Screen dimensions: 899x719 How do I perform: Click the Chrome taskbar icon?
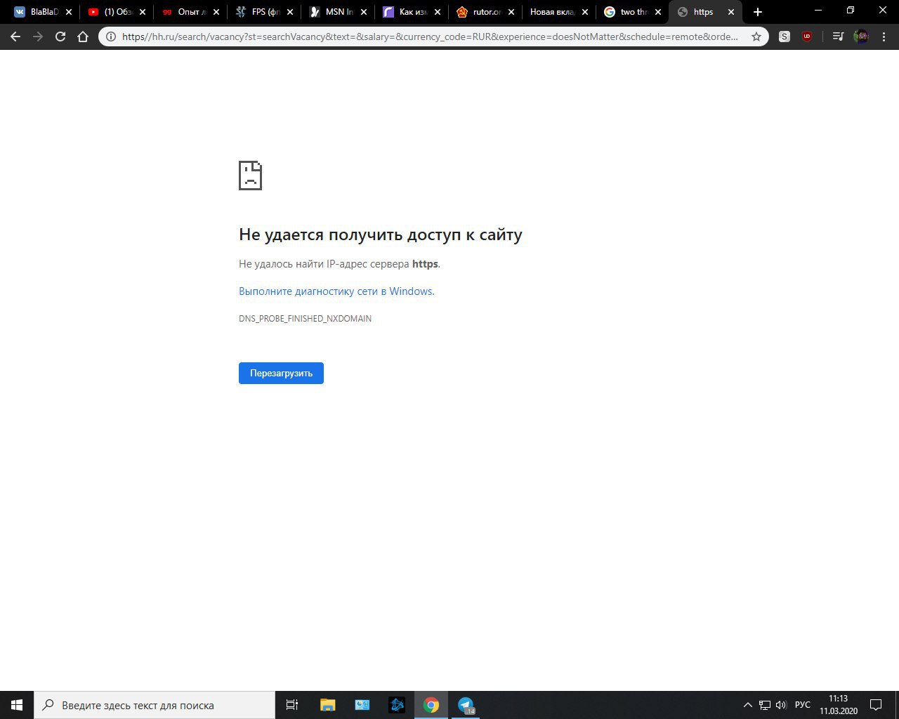click(x=431, y=705)
